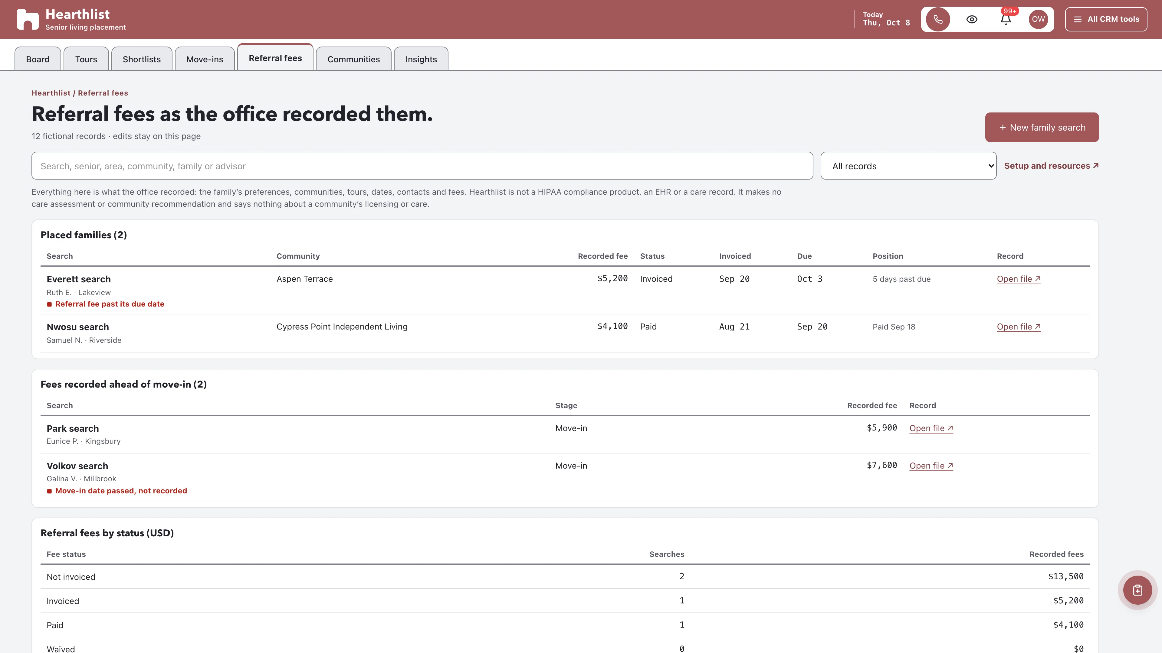Click the Not invoiced fee status row

point(565,577)
